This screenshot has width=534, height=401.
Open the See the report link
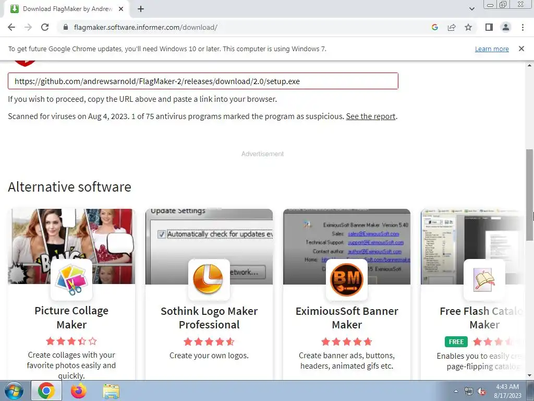(x=371, y=116)
